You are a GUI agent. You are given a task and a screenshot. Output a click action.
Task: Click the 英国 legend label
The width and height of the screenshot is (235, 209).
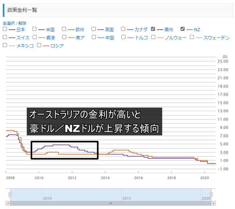point(109,29)
